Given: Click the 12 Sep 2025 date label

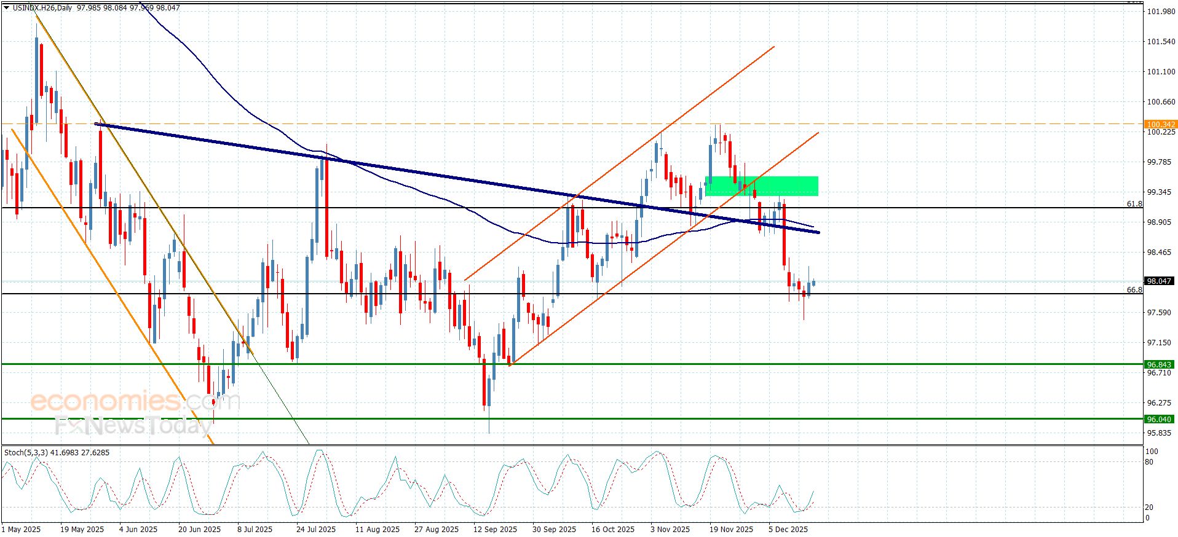Looking at the screenshot, I should click(495, 529).
